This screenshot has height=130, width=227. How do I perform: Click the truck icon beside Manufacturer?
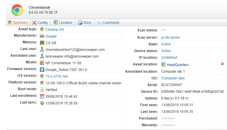pos(42,36)
